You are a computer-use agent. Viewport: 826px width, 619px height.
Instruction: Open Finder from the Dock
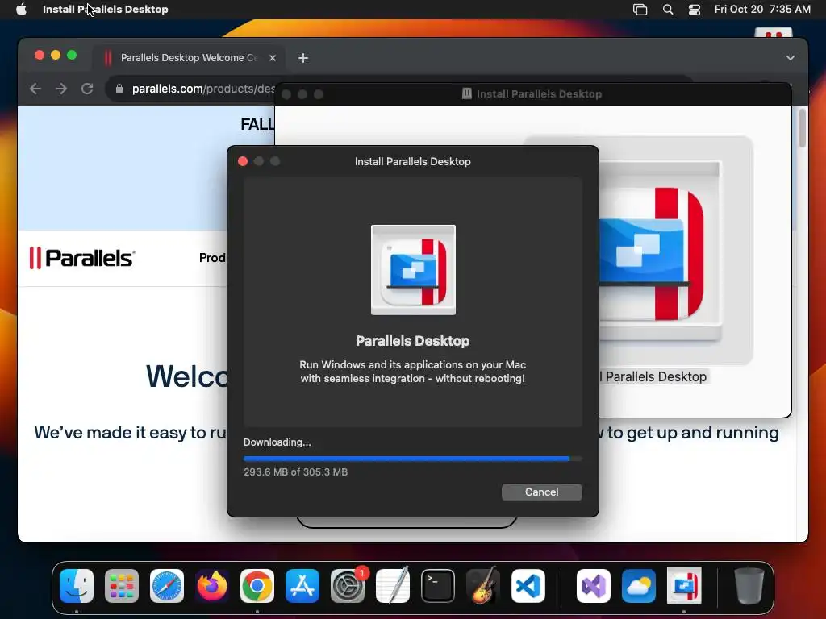[77, 586]
